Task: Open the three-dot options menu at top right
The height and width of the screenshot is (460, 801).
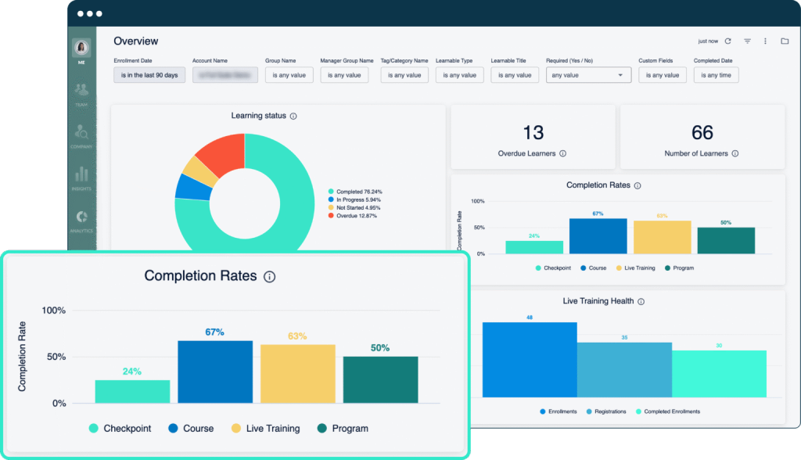Action: pyautogui.click(x=766, y=41)
